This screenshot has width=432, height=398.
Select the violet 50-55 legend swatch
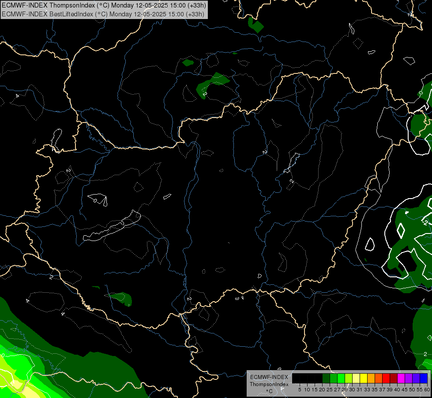(416, 378)
